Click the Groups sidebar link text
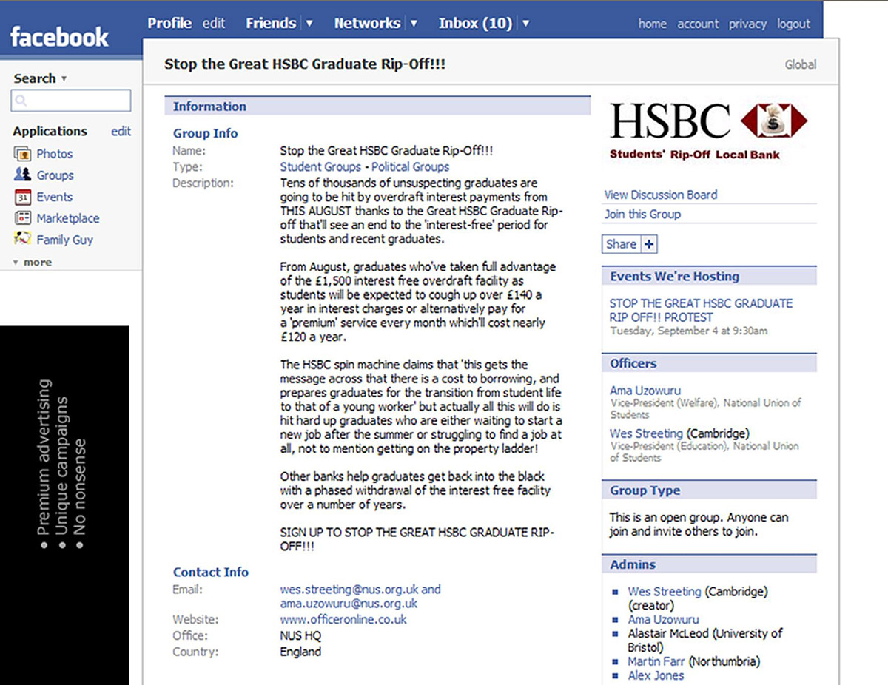 pyautogui.click(x=55, y=175)
